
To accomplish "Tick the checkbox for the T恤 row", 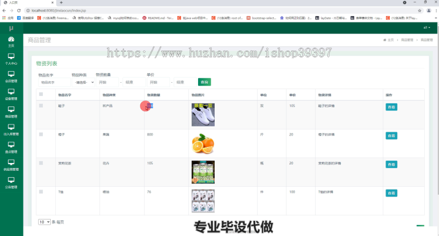I will coord(41,192).
